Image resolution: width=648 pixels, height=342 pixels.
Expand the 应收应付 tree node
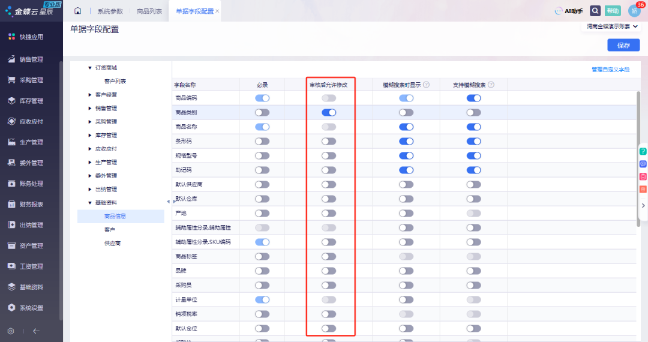tap(89, 149)
